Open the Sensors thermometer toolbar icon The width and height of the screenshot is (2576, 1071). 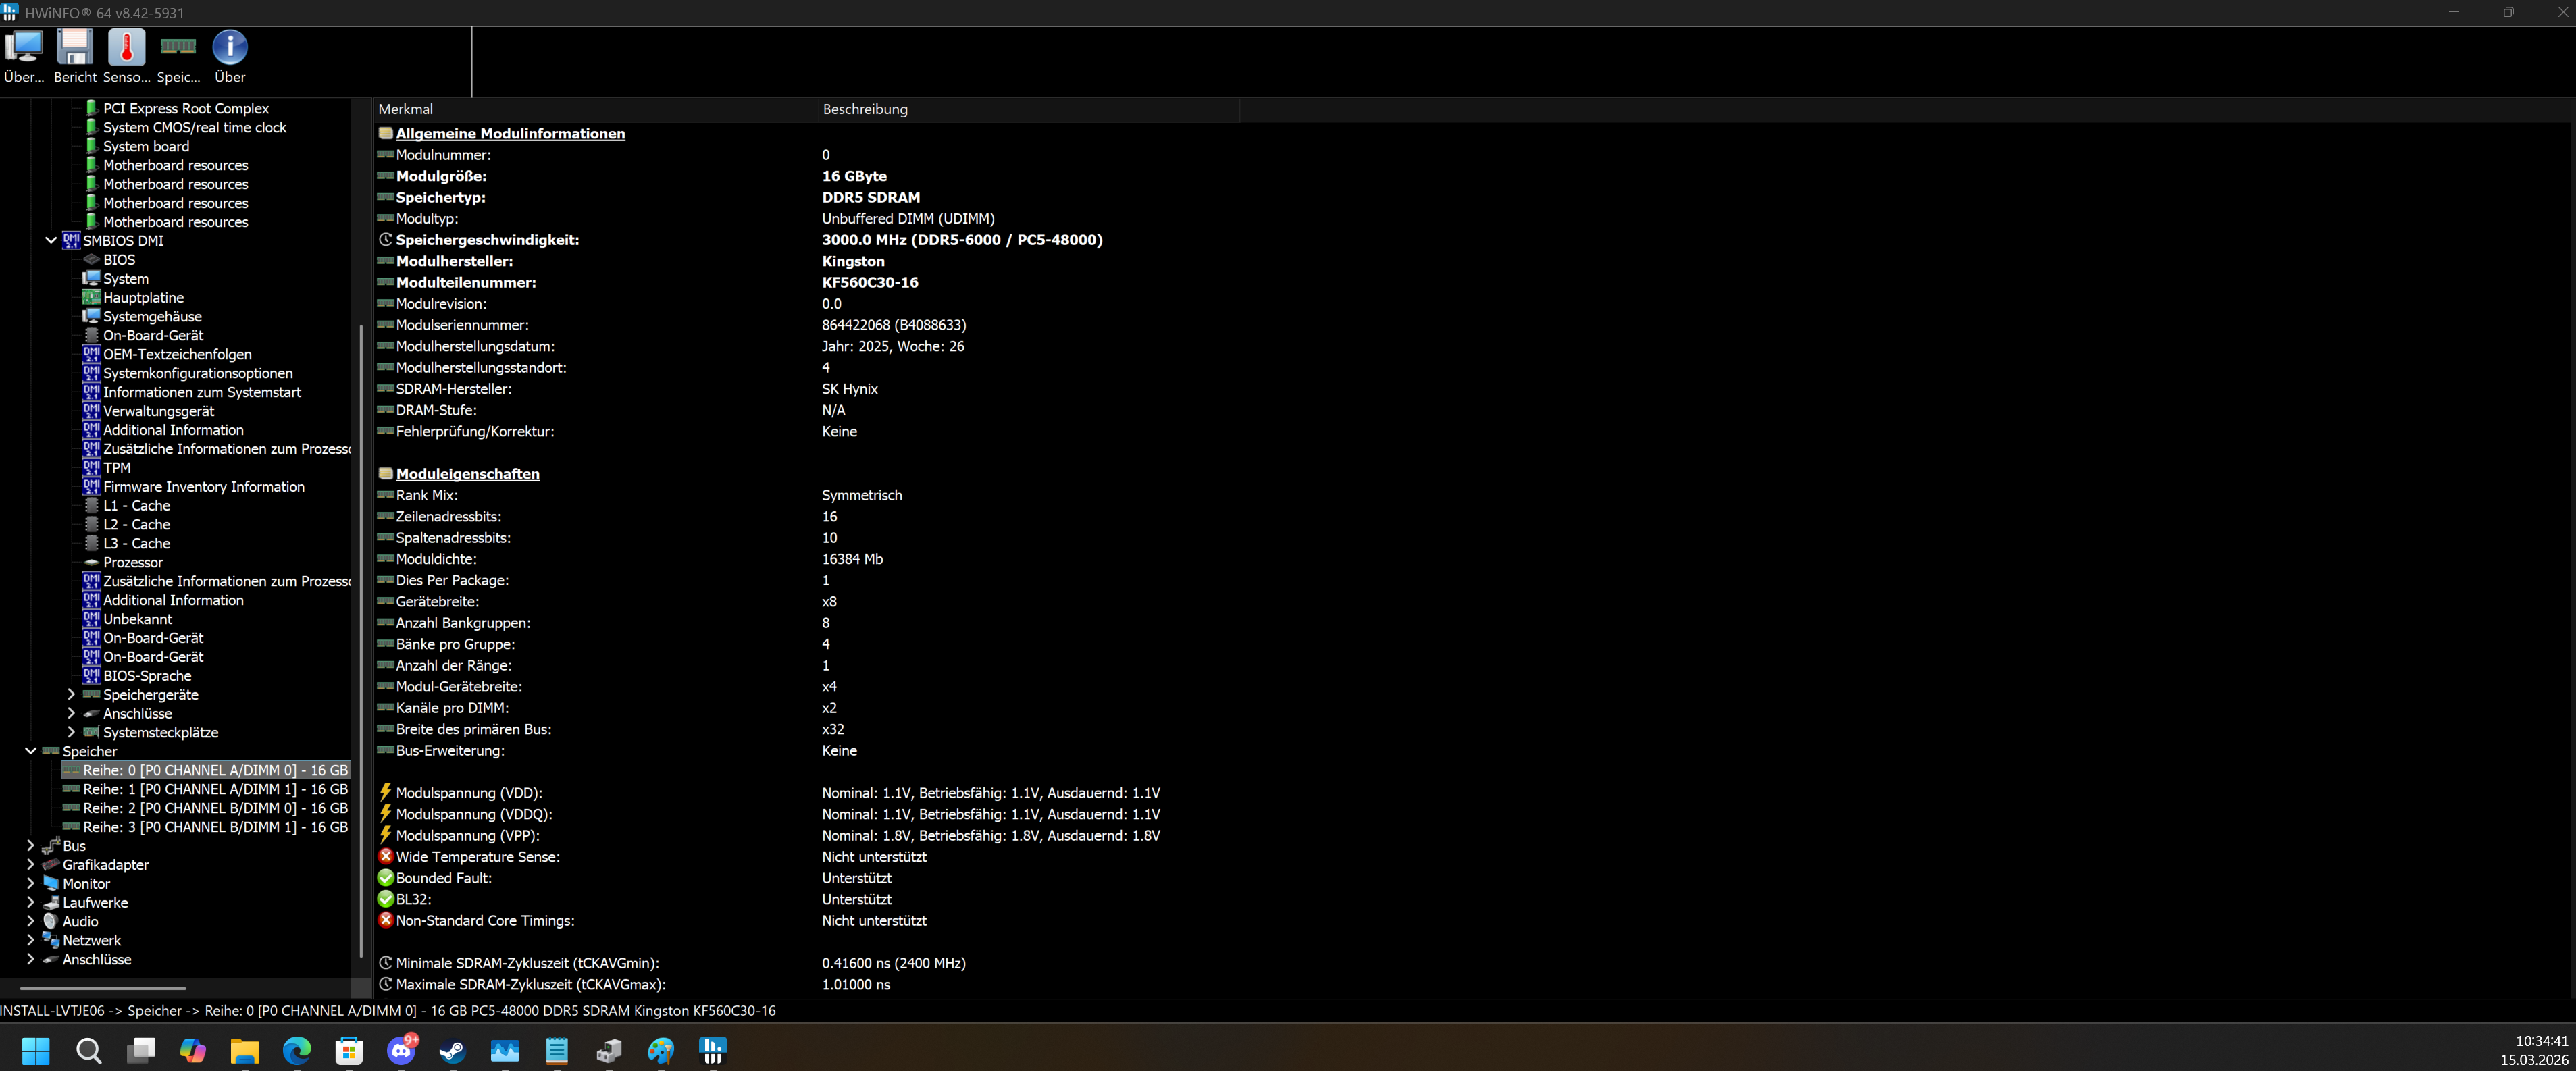tap(126, 48)
